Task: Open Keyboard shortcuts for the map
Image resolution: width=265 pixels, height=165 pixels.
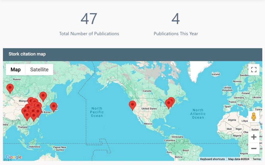Action: coord(212,159)
